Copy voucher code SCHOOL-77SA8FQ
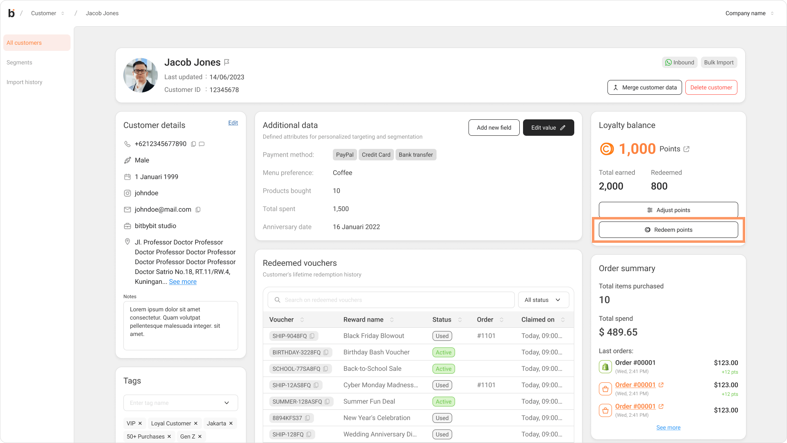787x443 pixels. 325,369
